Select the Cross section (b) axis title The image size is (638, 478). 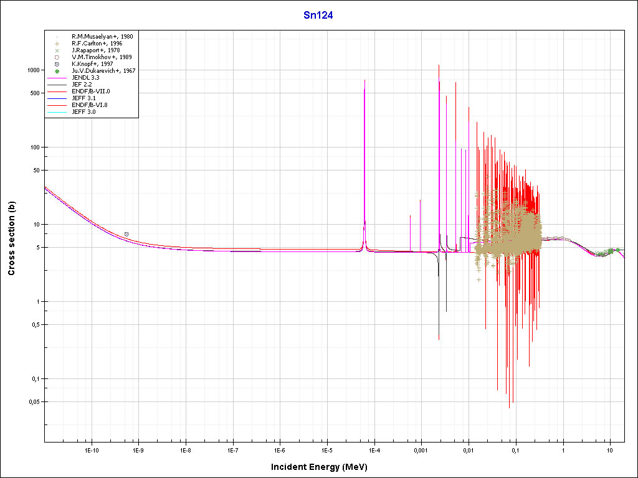pyautogui.click(x=11, y=238)
